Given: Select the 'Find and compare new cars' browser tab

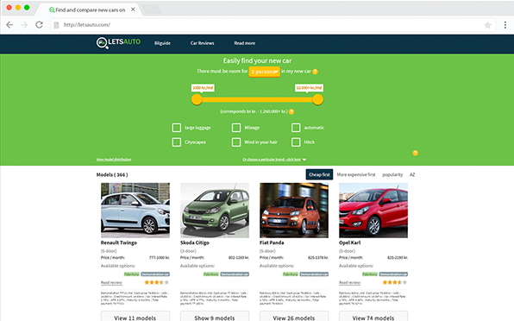Looking at the screenshot, I should tap(89, 9).
